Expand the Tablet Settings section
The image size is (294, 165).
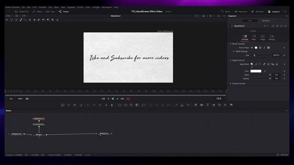233,51
